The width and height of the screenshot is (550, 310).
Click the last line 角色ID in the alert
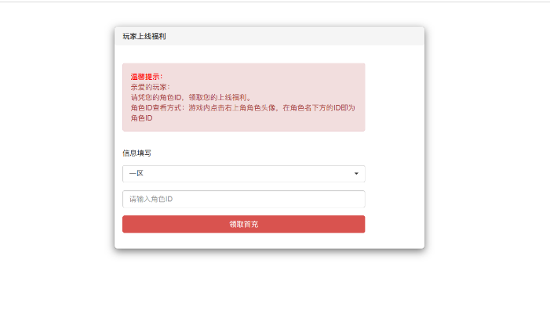(x=142, y=118)
